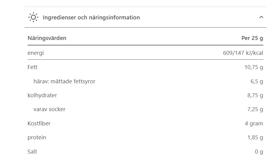Click the carbohydrate value '8,75 g'
Screen dimensions: 274x162
click(x=255, y=96)
